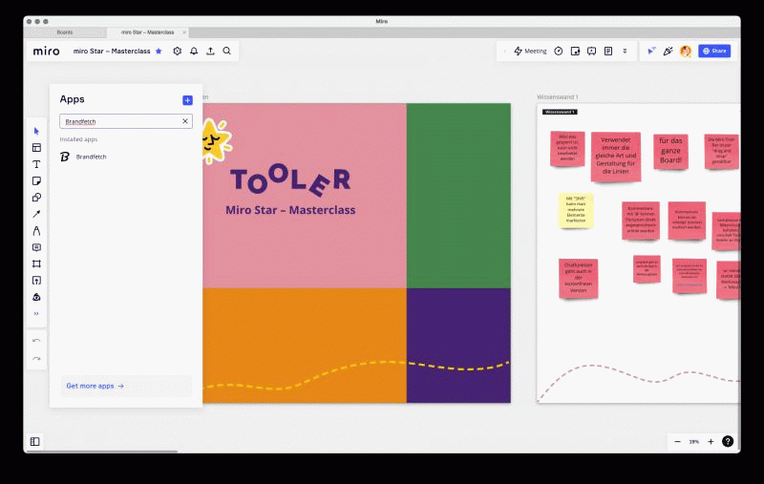764x484 pixels.
Task: Select the Frame tool
Action: [x=36, y=263]
